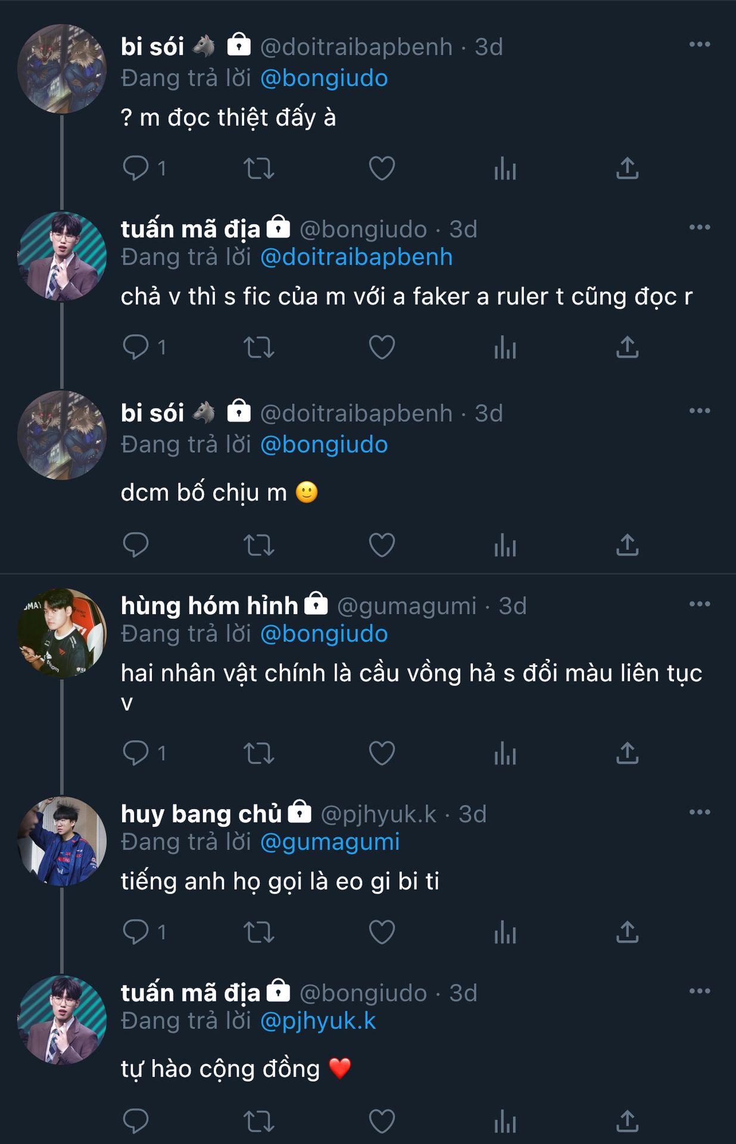Retweet the tweet about fic faker ruler
Image resolution: width=736 pixels, height=1144 pixels.
pyautogui.click(x=259, y=347)
